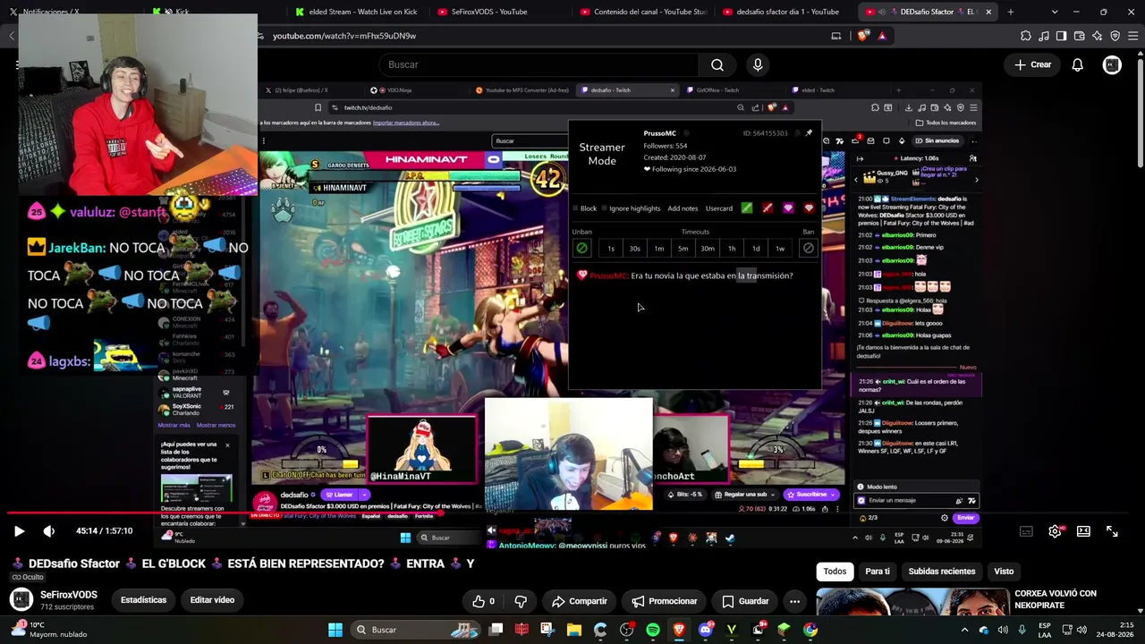
Task: Toggle theater mode in YouTube player
Action: (1083, 531)
